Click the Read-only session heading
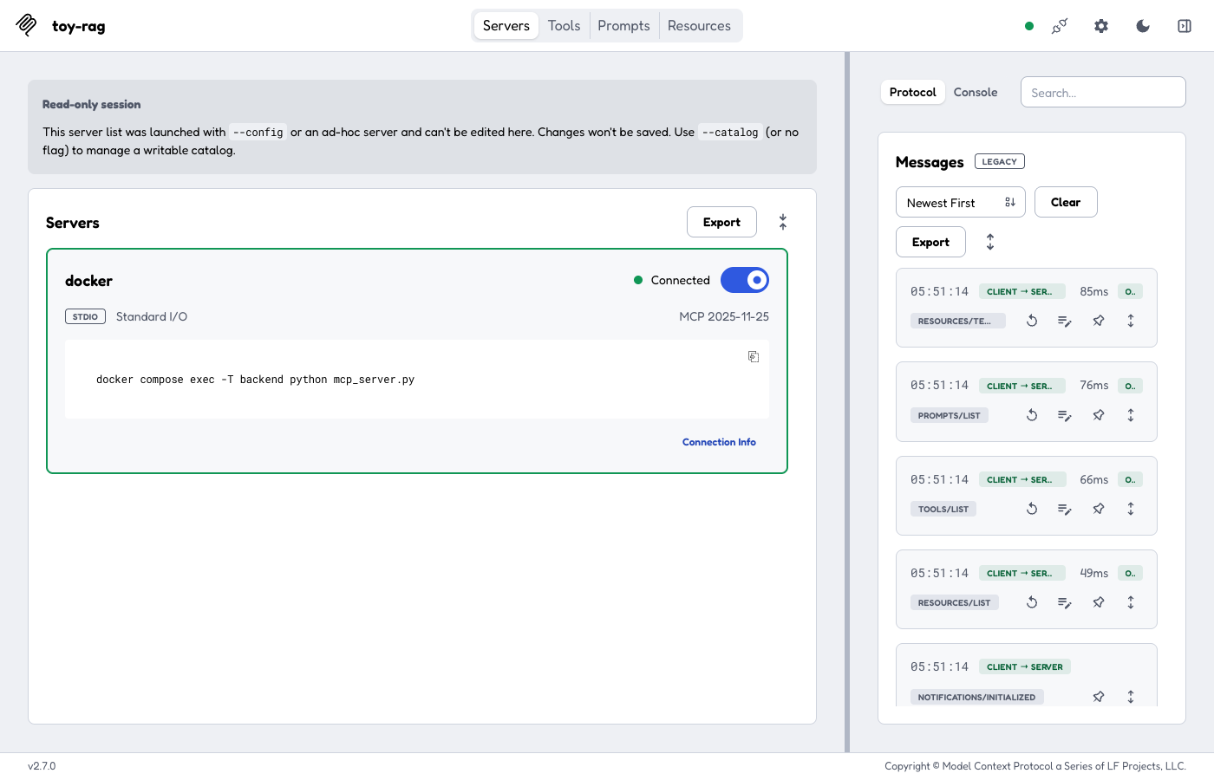 (91, 104)
